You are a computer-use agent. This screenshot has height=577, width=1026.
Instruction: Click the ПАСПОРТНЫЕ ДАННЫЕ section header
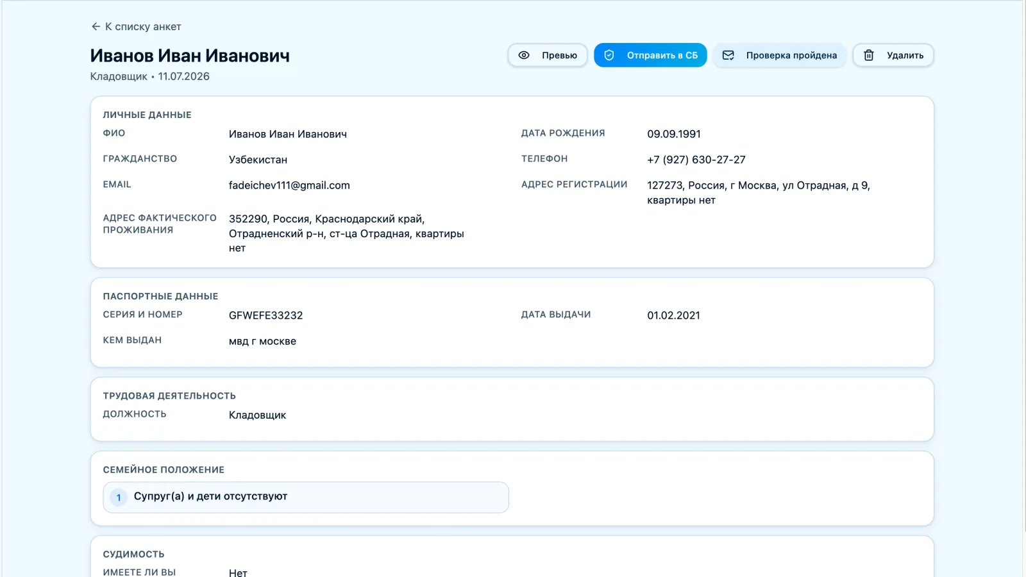click(x=160, y=296)
